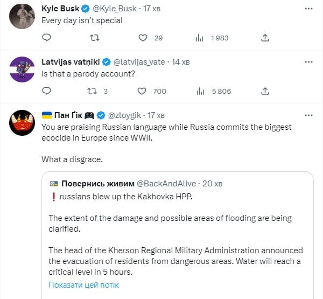The height and width of the screenshot is (299, 323).
Task: Retweet Kyle Busk's tweet
Action: 95,38
